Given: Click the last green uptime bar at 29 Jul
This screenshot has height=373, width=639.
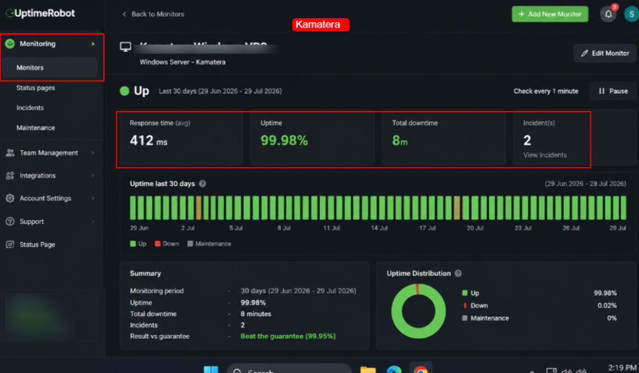Looking at the screenshot, I should click(x=623, y=208).
